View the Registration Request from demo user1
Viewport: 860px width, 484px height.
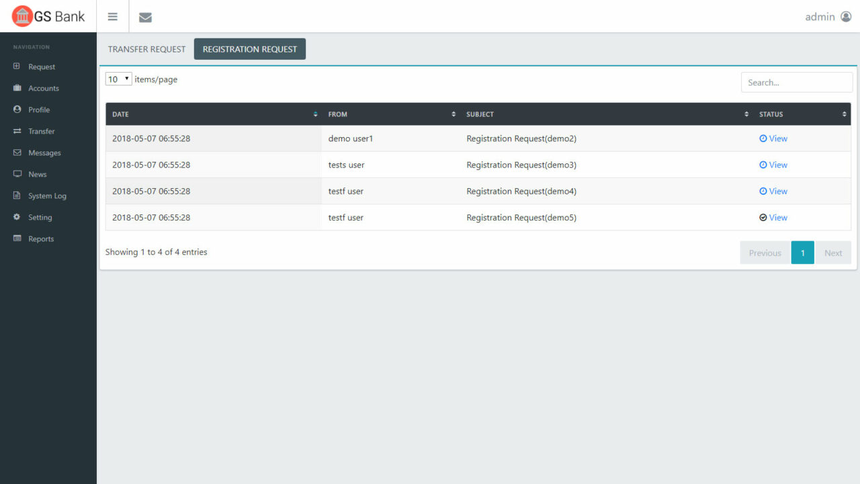[773, 138]
